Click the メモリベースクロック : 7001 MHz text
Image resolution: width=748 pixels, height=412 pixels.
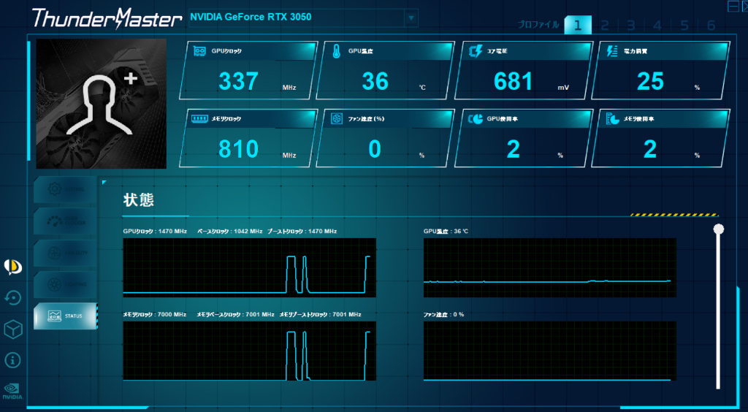236,315
